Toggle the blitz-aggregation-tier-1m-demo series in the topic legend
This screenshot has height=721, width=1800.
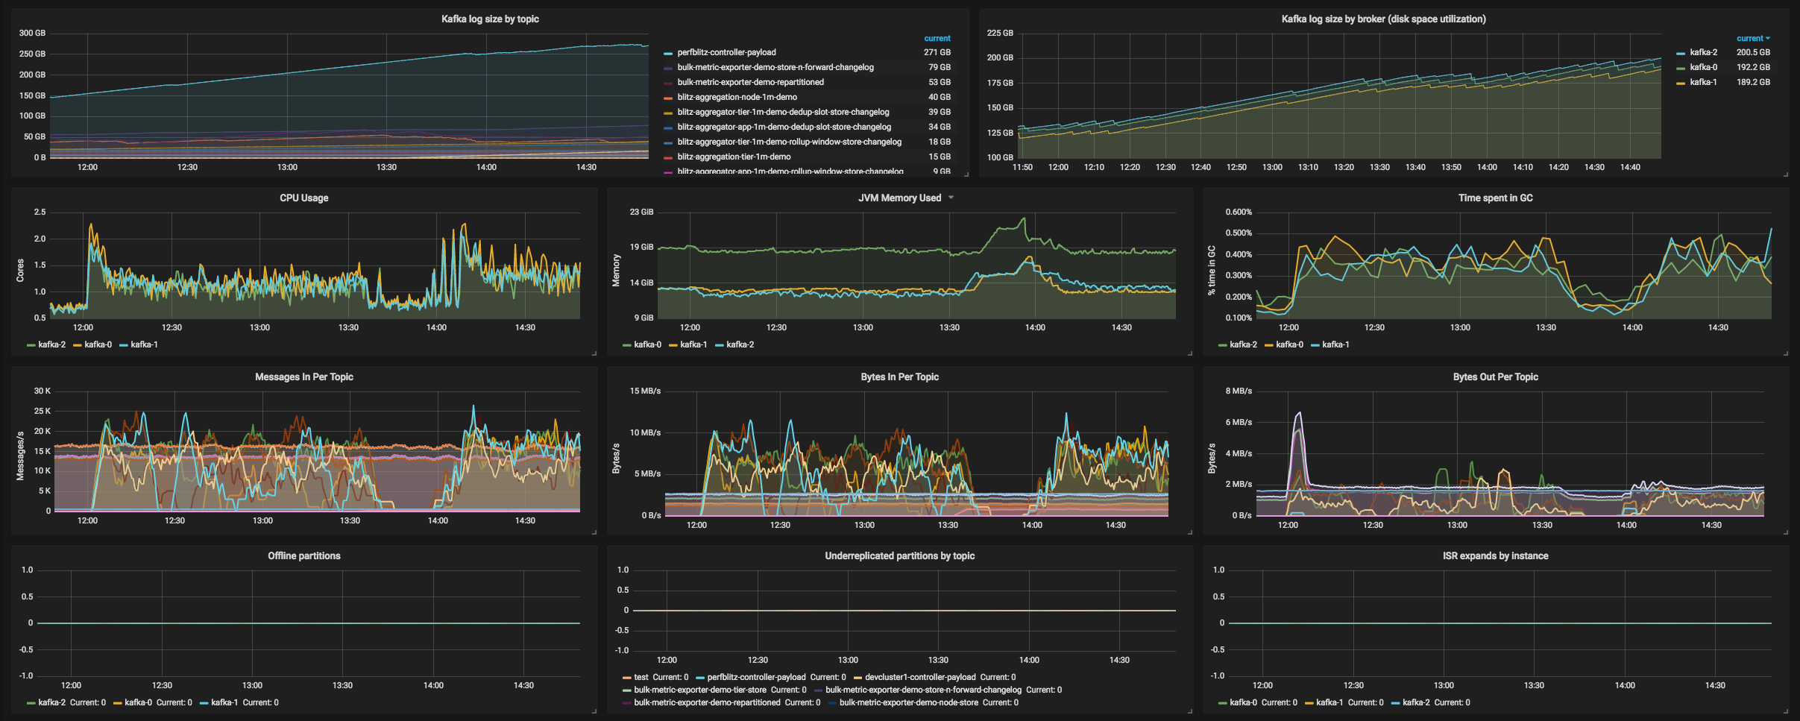pyautogui.click(x=734, y=157)
